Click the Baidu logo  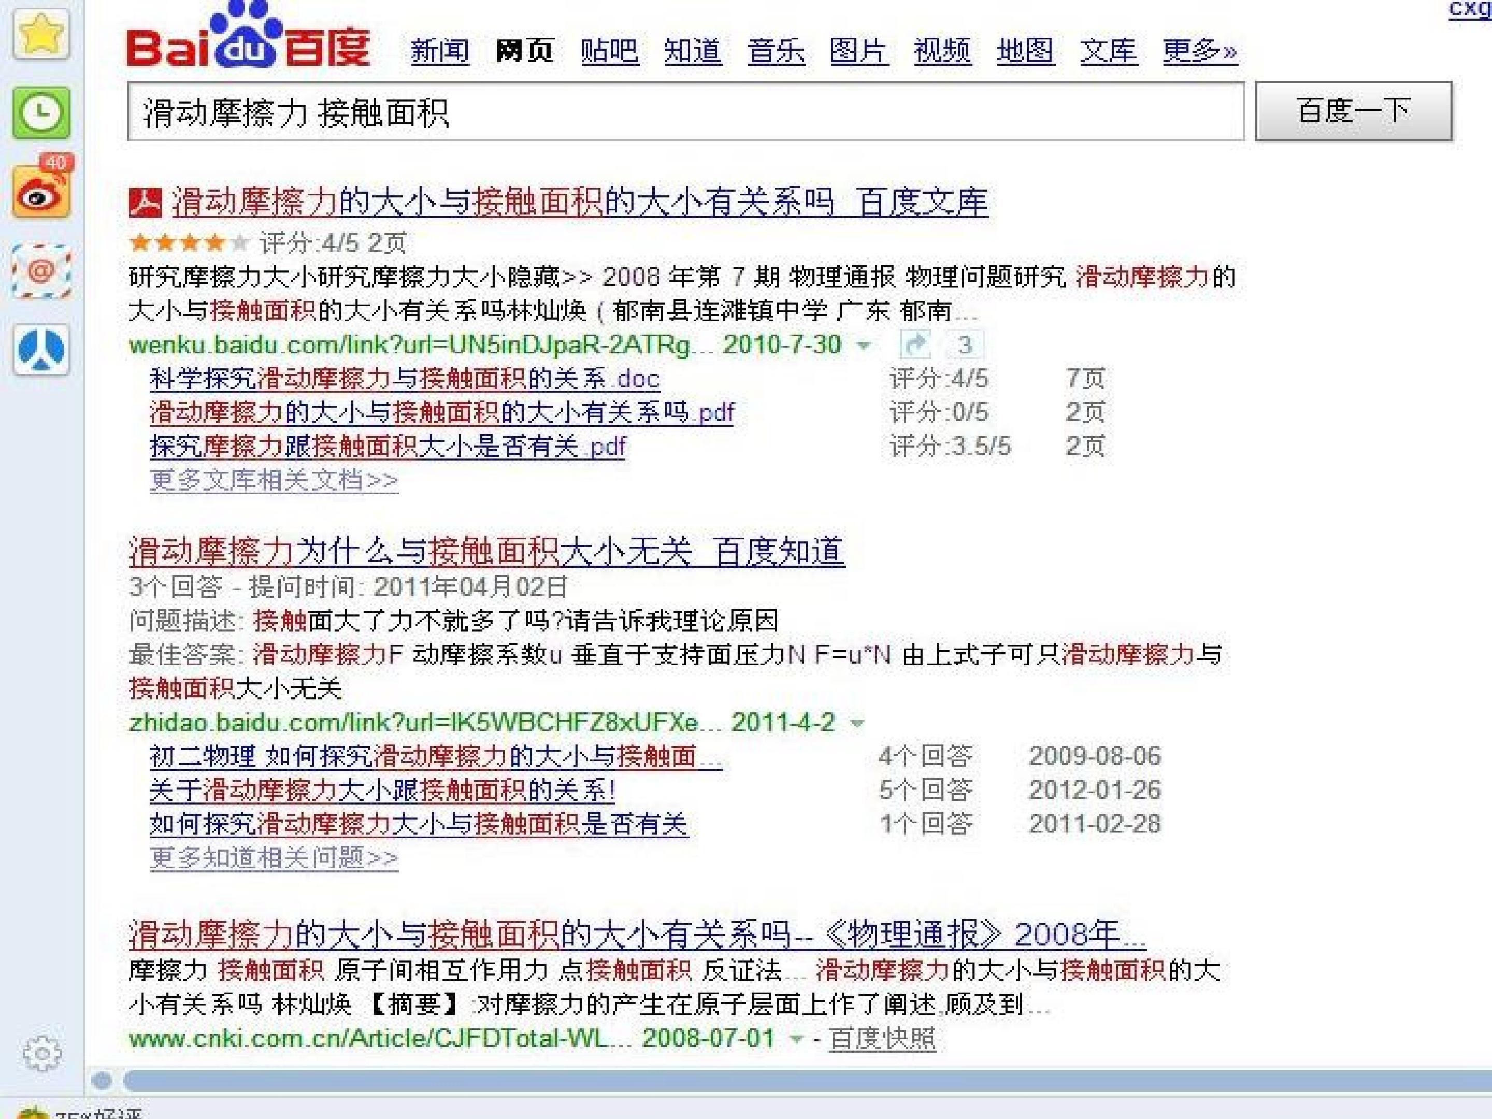point(248,36)
